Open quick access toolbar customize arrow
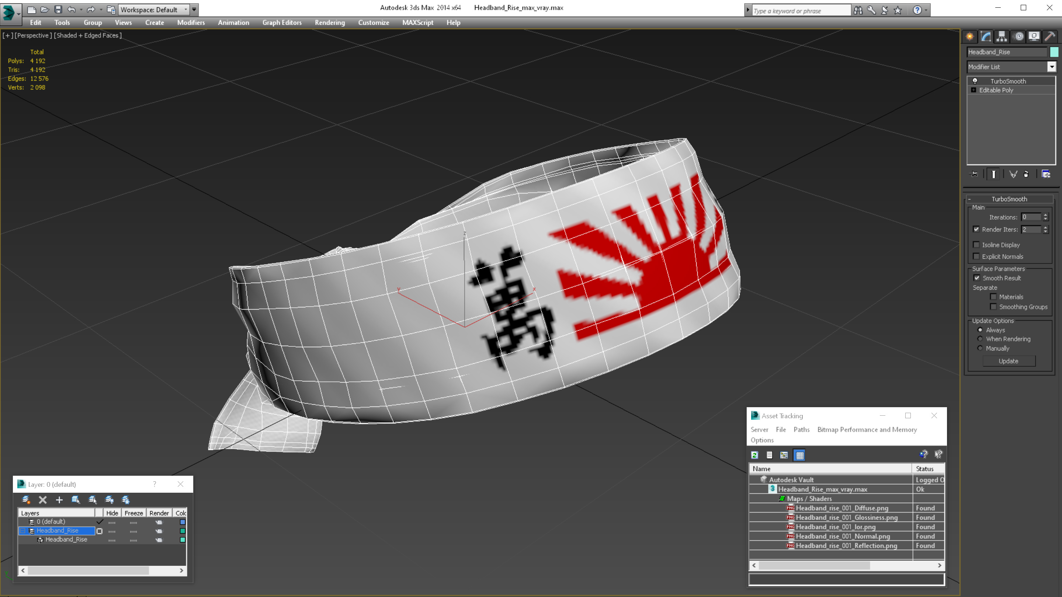The height and width of the screenshot is (597, 1062). tap(194, 10)
